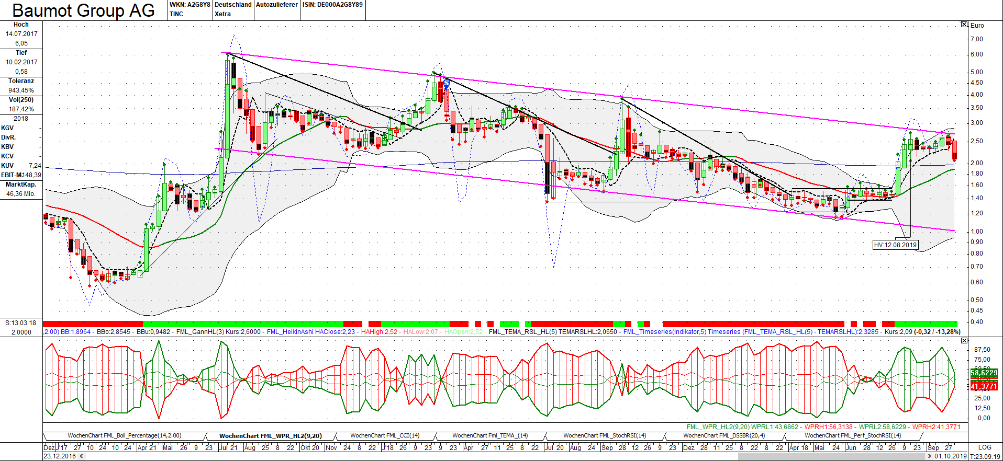
Task: Select the WKN: A2G8Y8 field
Action: point(190,5)
